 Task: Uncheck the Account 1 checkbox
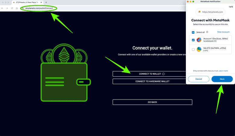tap(193, 40)
